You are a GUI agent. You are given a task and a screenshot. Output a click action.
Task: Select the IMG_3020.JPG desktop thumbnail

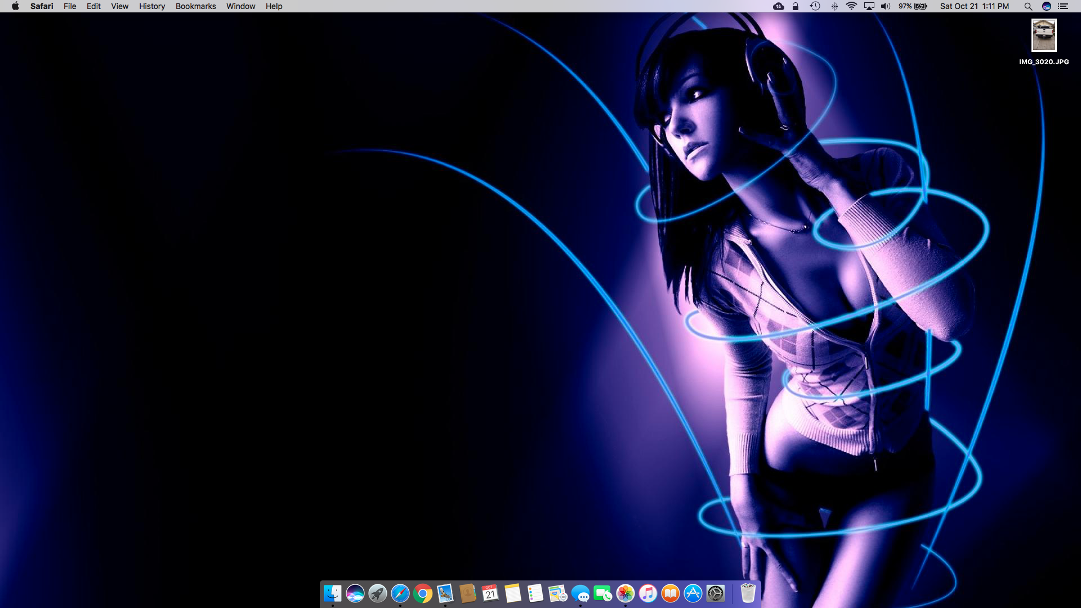point(1044,35)
